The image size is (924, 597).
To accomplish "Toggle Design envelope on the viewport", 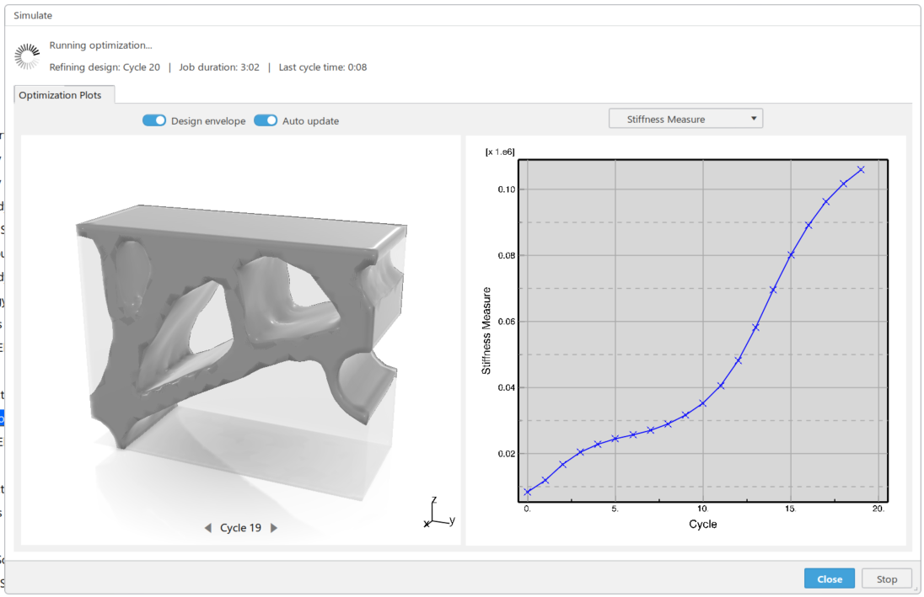I will [x=154, y=120].
